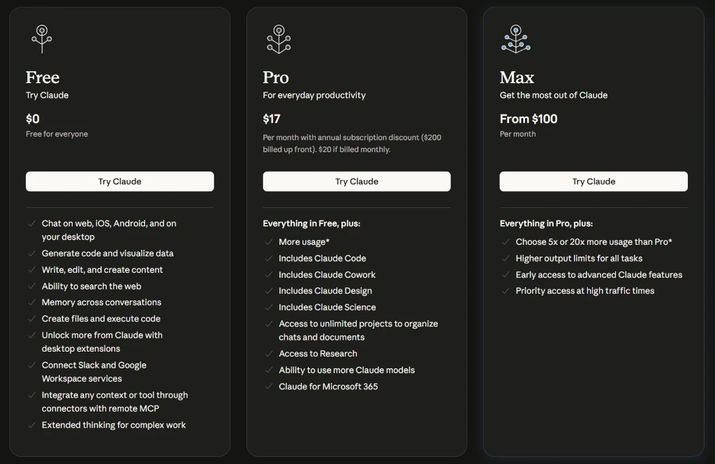Viewport: 715px width, 464px height.
Task: Click checkmark beside Higher output limits
Action: (506, 258)
